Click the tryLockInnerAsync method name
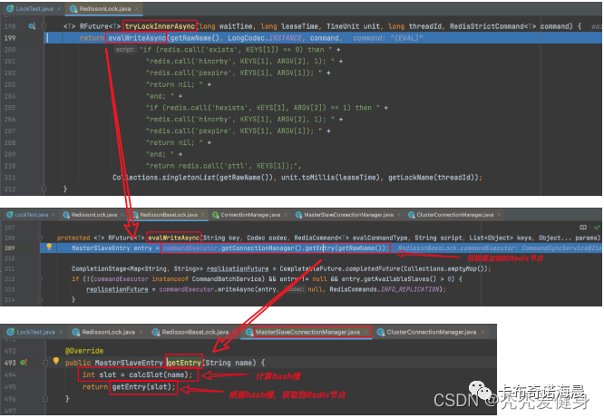The height and width of the screenshot is (418, 604). tap(160, 26)
